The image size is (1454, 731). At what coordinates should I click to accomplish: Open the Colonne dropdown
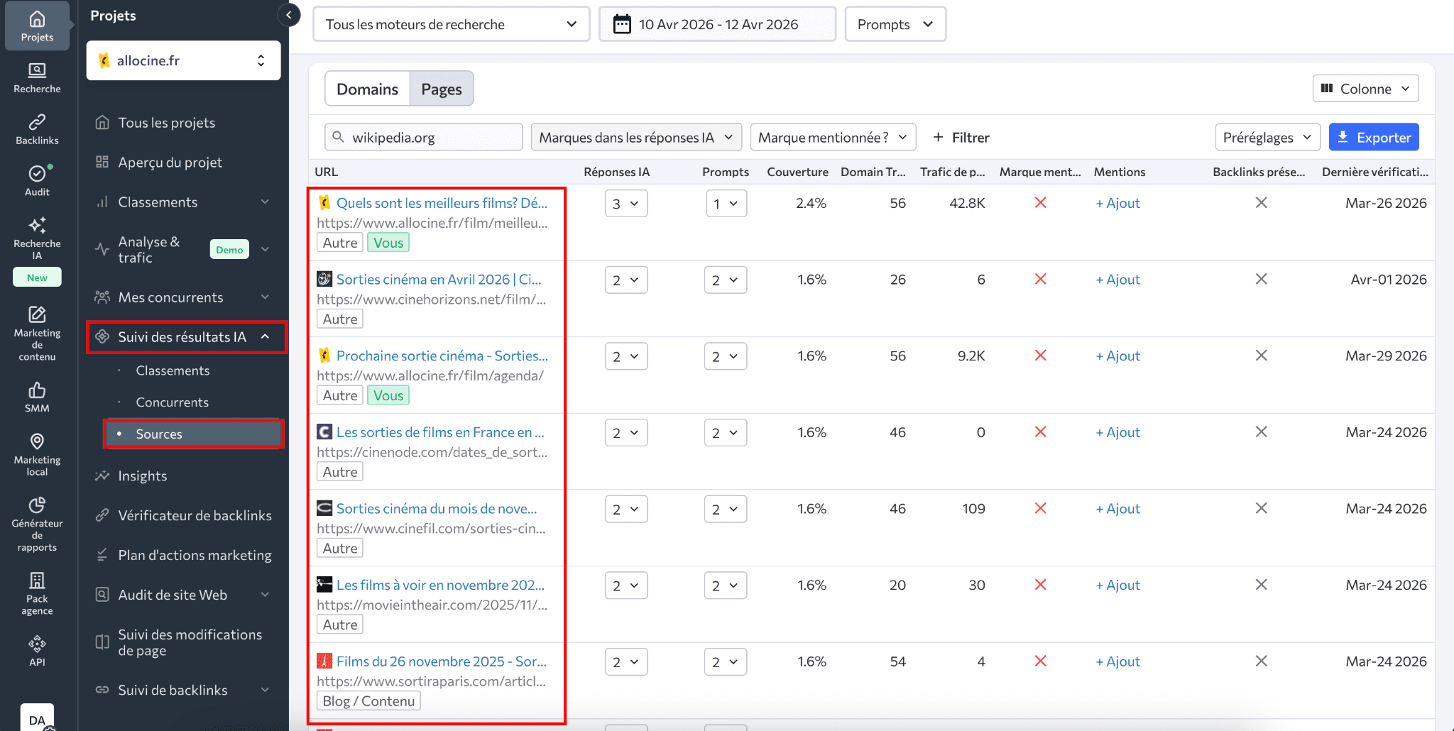pyautogui.click(x=1365, y=89)
